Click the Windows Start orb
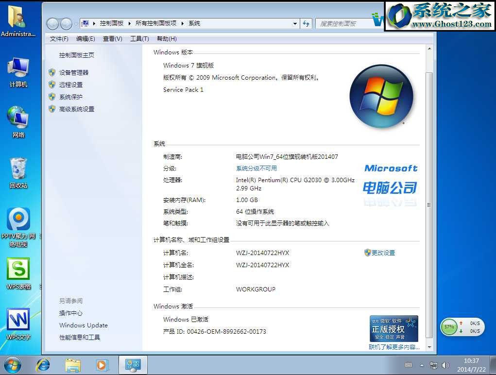 pos(12,365)
